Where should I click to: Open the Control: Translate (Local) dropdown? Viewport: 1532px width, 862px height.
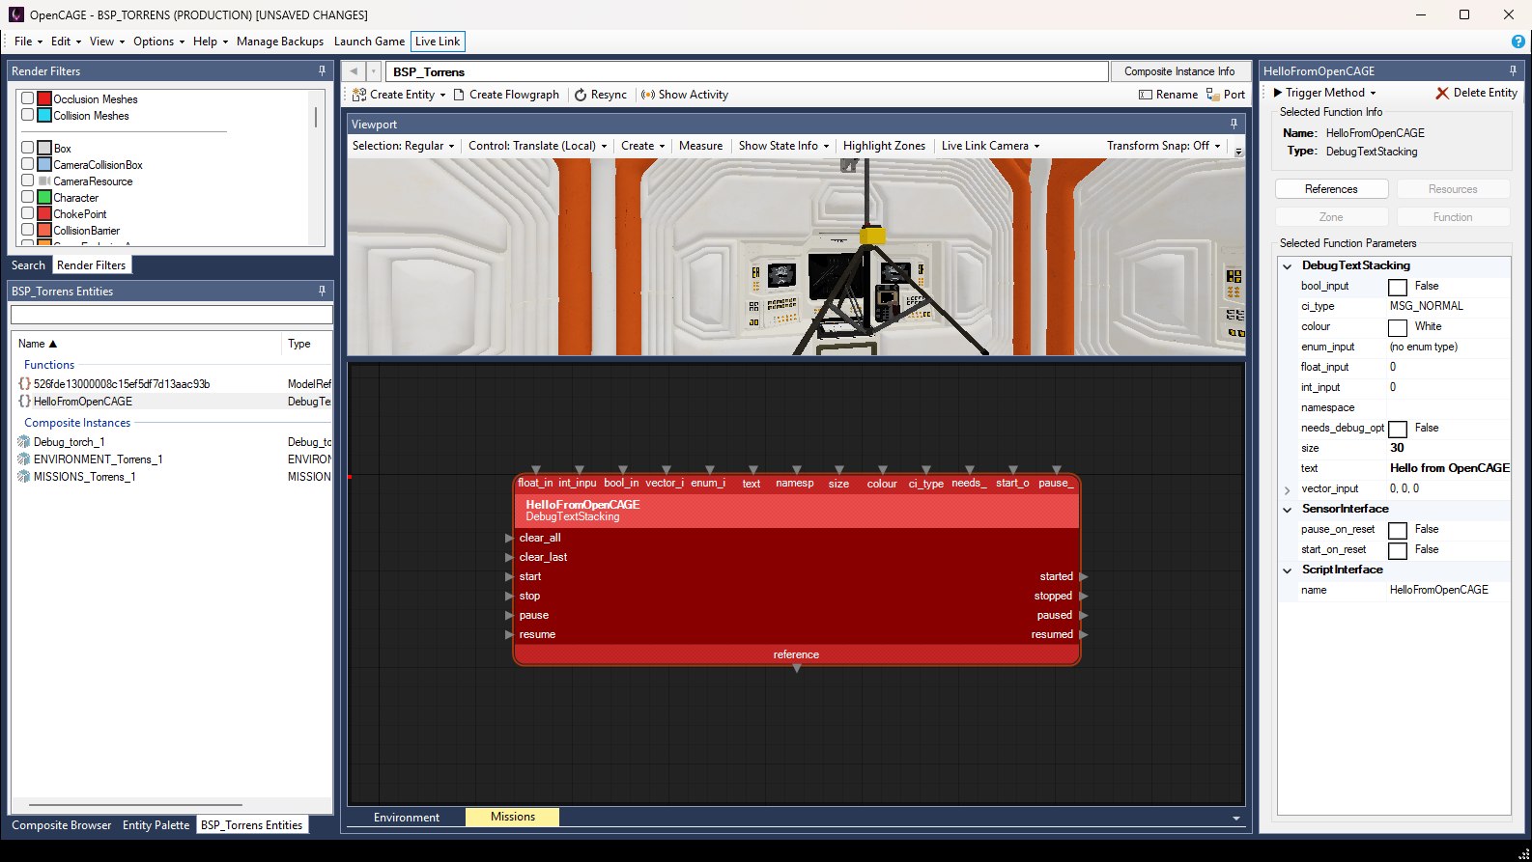[x=537, y=146]
